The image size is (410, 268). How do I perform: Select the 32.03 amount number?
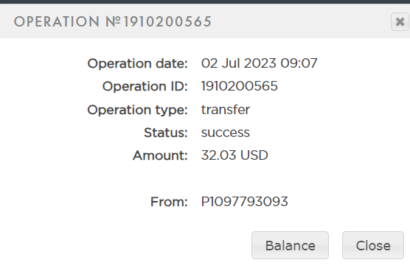tap(218, 155)
